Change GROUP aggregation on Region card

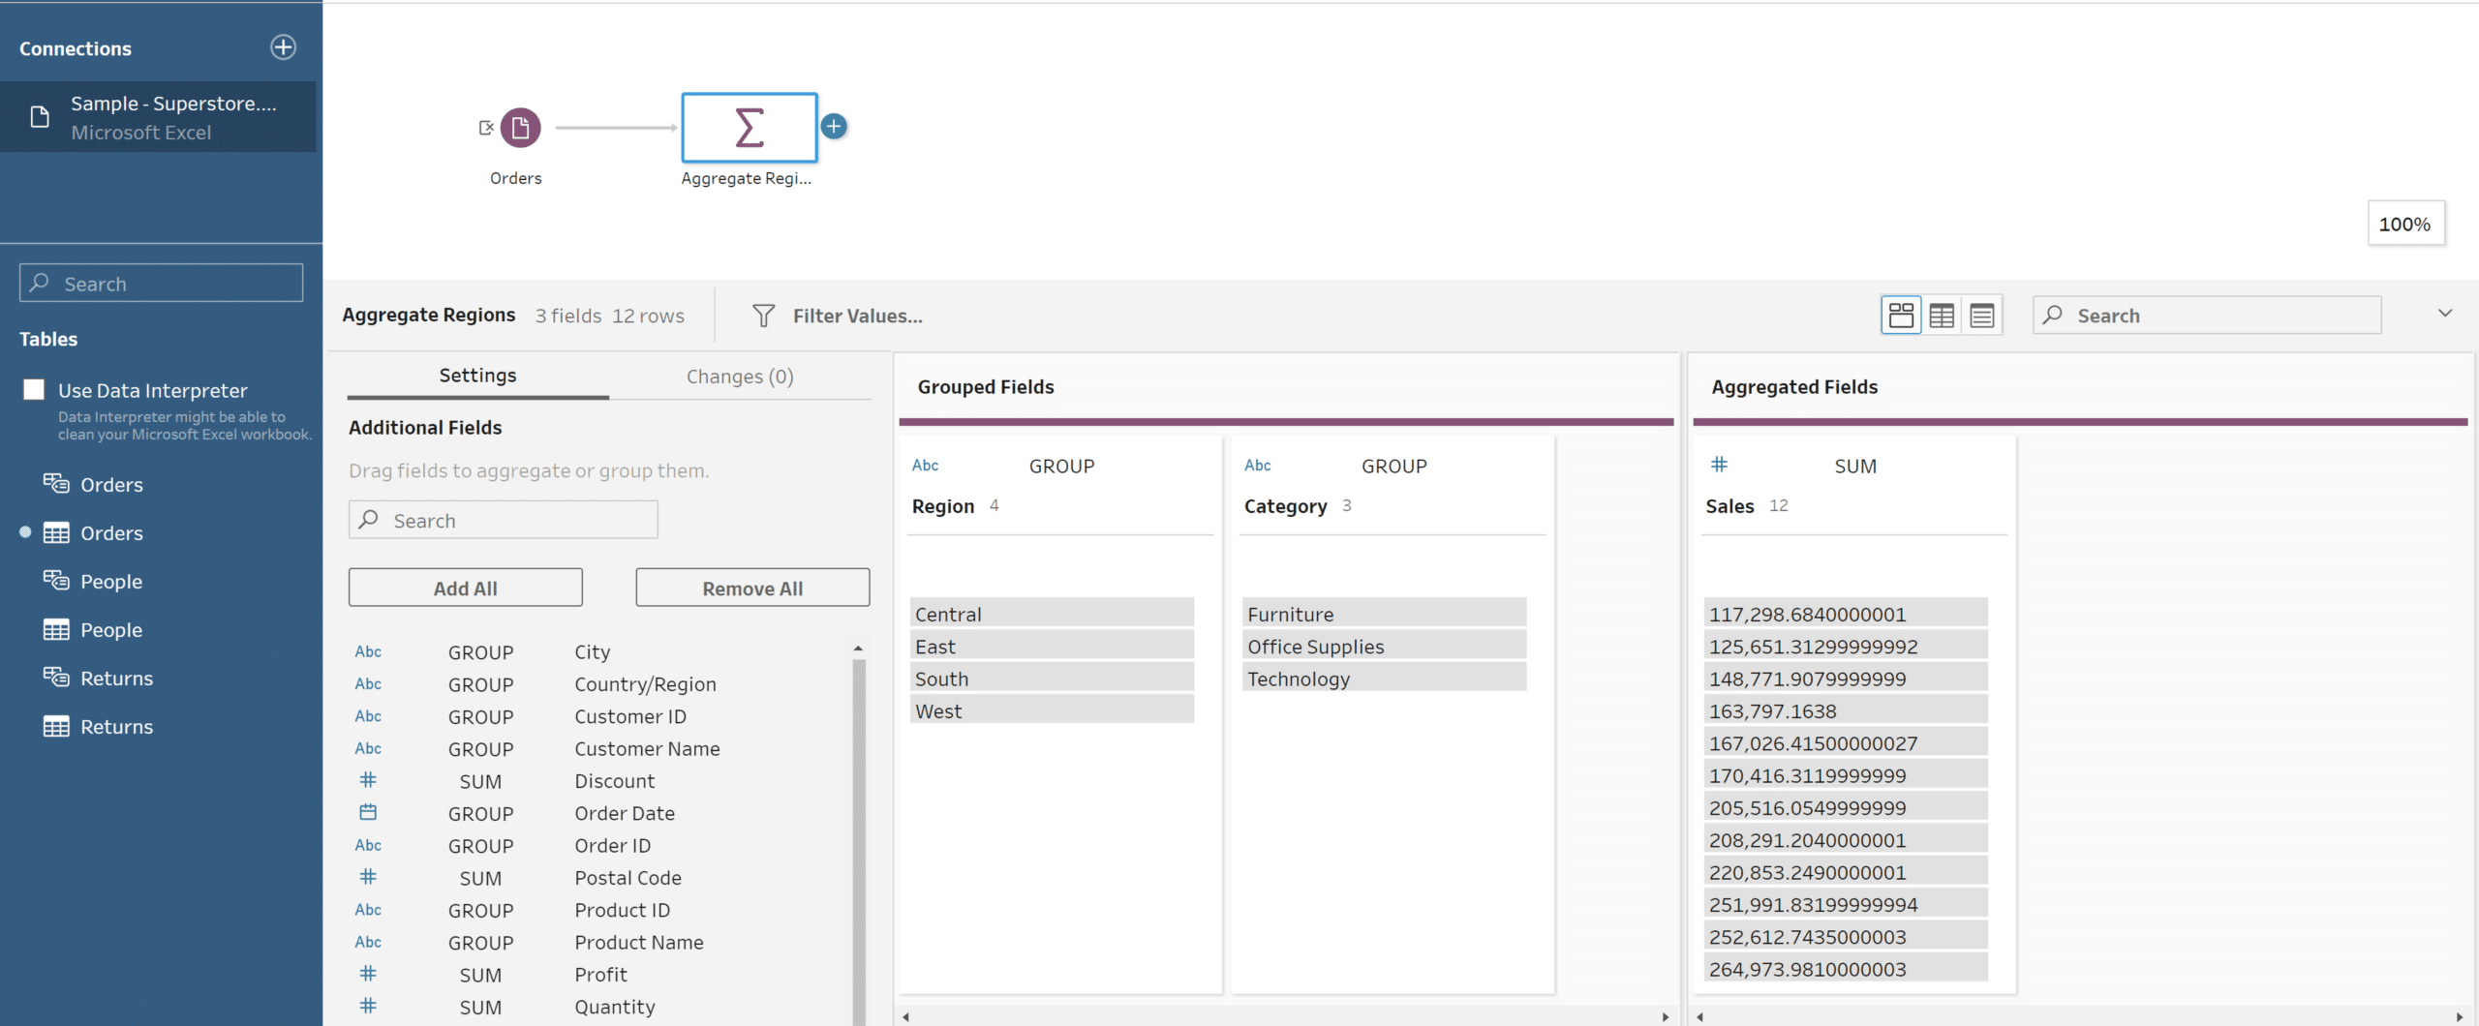(x=1061, y=466)
